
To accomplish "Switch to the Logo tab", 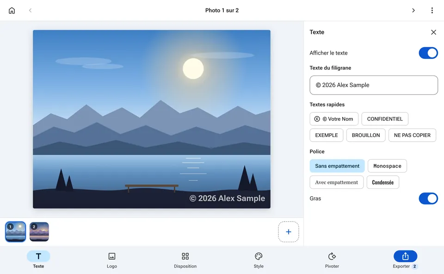I will (x=112, y=260).
